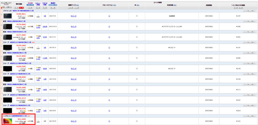Click crown rank icon in ¥189,861 row
This screenshot has height=125, width=258.
pos(28,16)
